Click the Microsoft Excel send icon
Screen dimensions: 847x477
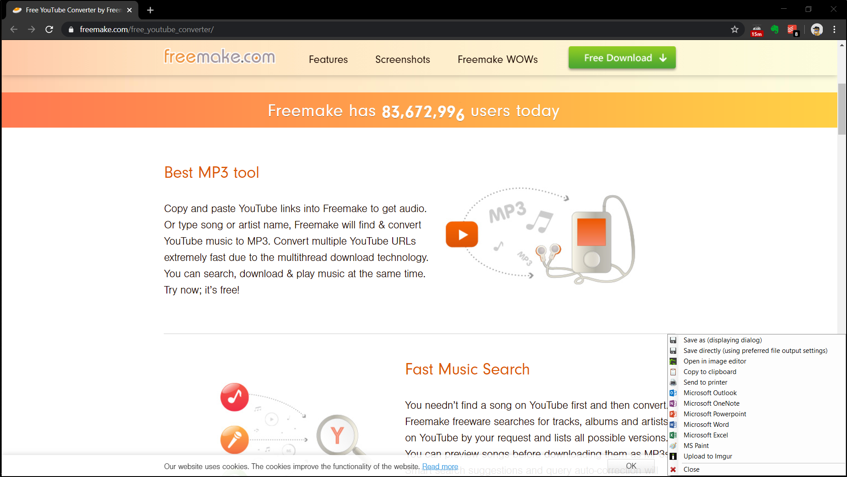pos(674,434)
